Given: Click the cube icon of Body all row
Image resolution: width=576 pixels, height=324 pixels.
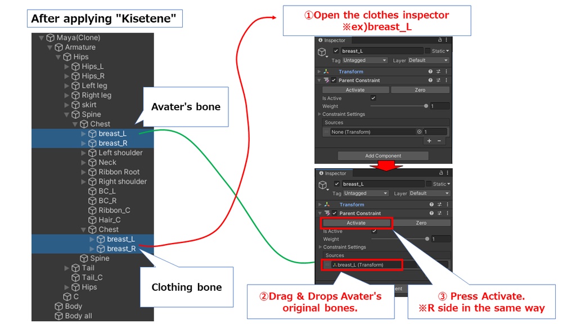Looking at the screenshot, I should [58, 316].
